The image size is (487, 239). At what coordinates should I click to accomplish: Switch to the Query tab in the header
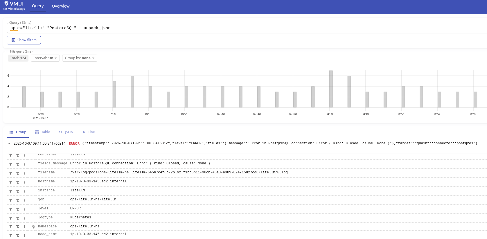[38, 6]
